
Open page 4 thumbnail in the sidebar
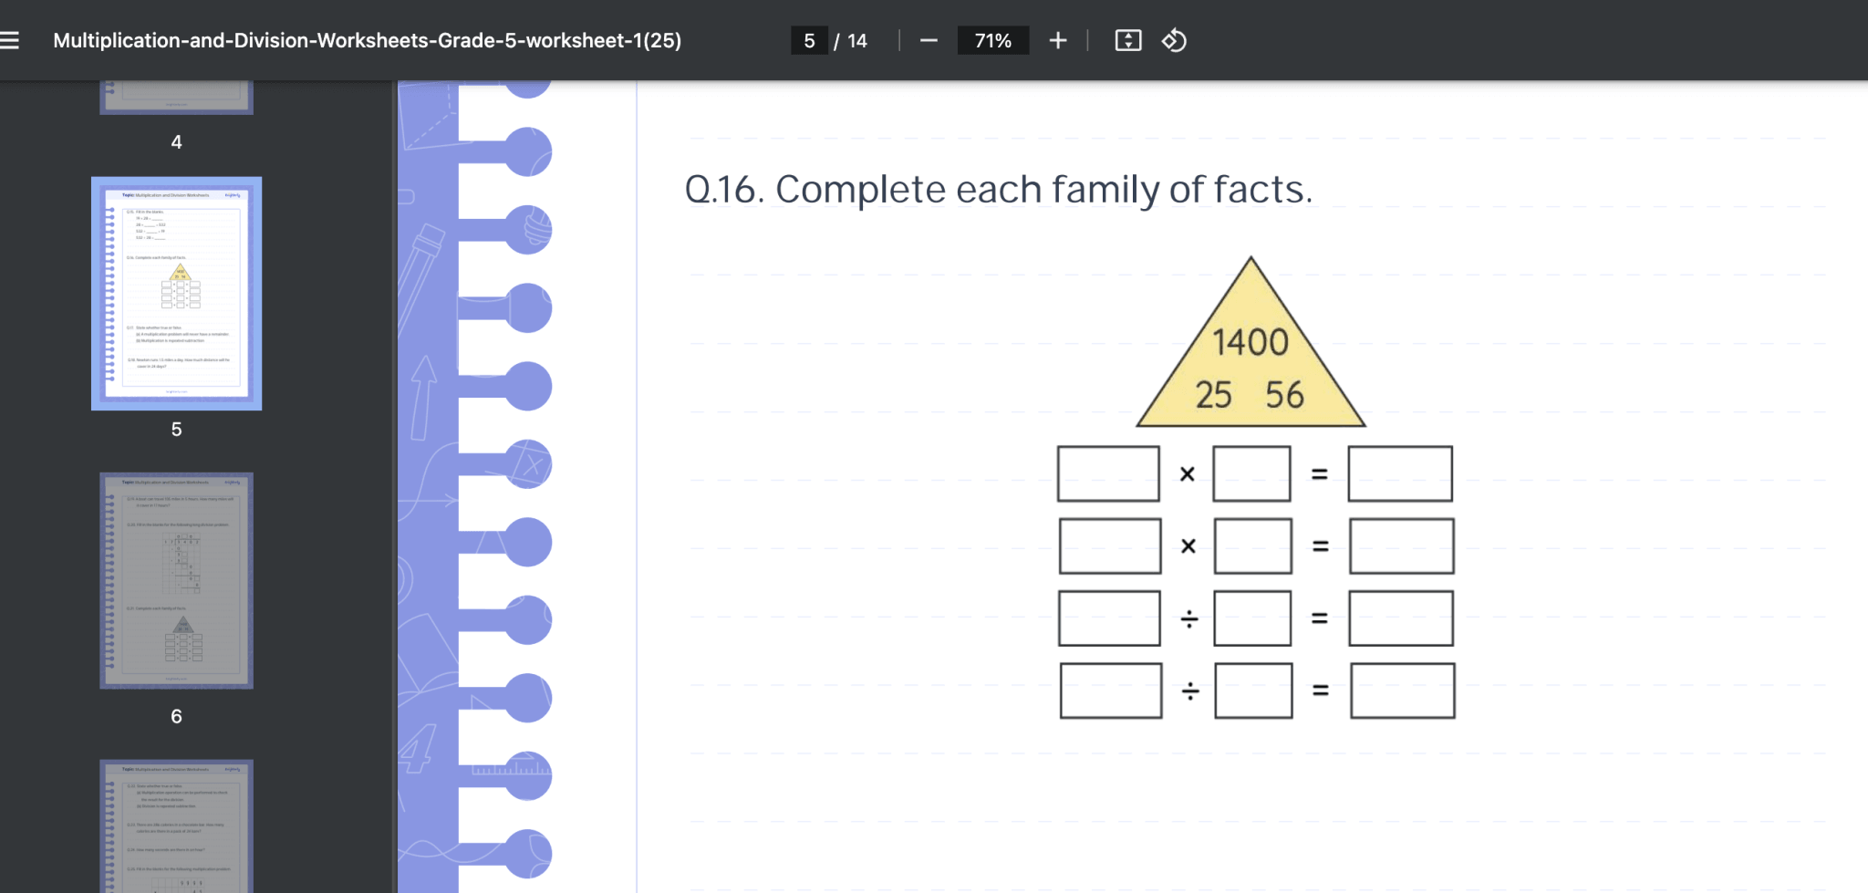pyautogui.click(x=177, y=96)
